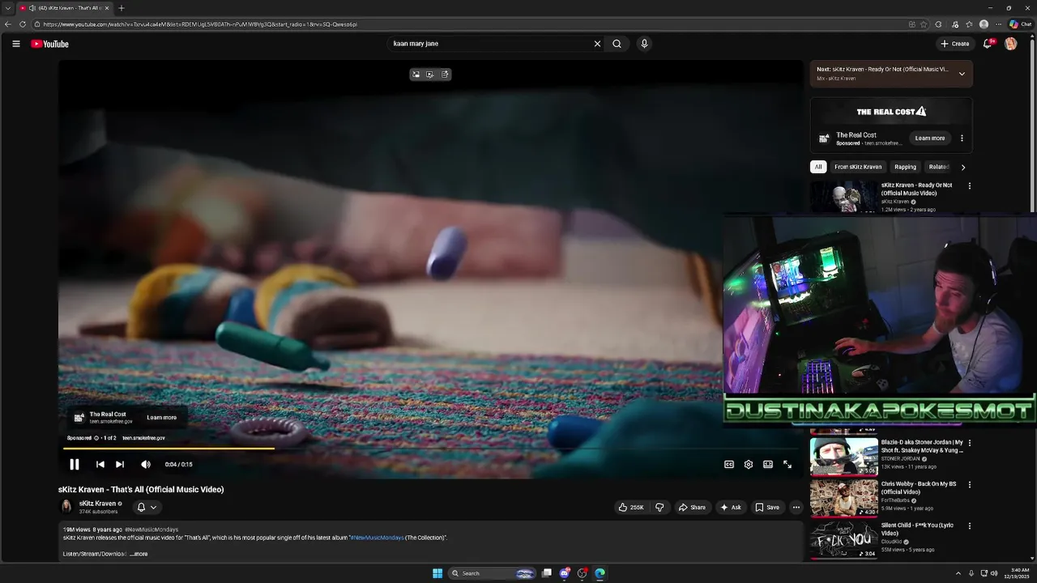This screenshot has width=1037, height=583.
Task: Like the video with 255K likes
Action: point(631,508)
